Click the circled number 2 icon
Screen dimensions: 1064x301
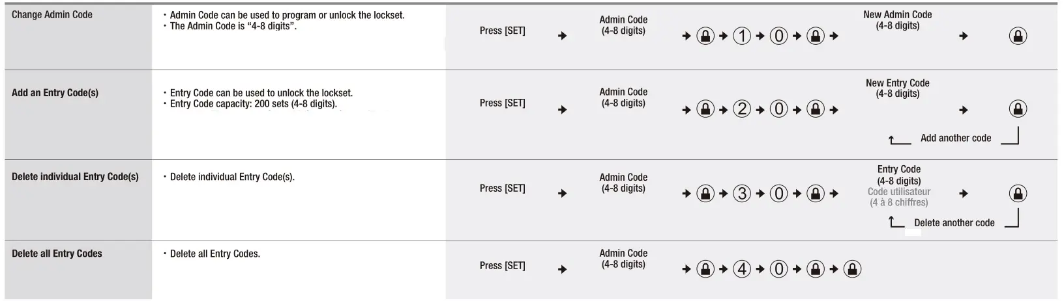coord(742,109)
